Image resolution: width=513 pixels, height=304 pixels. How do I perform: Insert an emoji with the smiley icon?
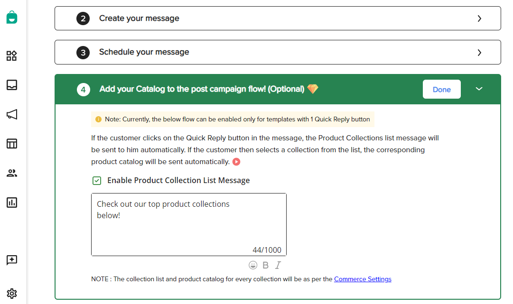pos(253,265)
